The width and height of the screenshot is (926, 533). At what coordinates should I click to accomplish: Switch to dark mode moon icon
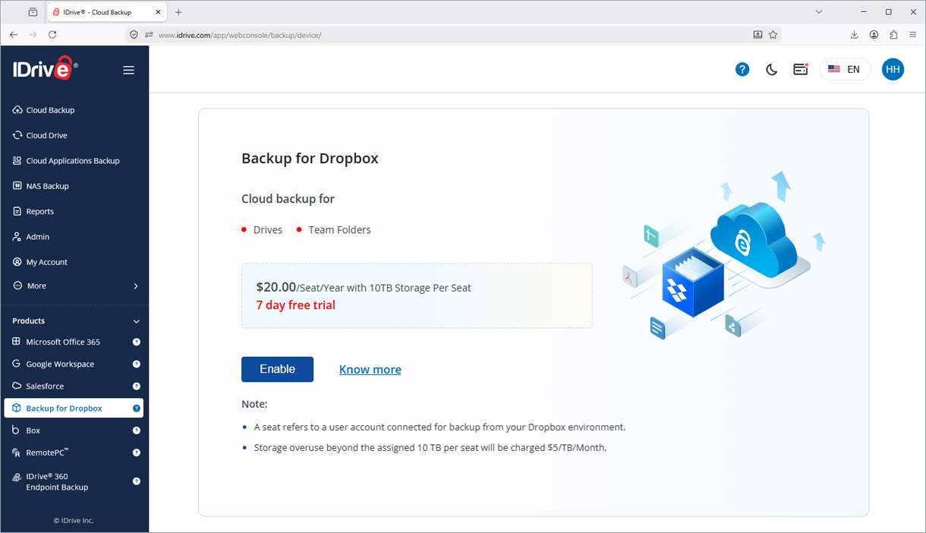(x=771, y=69)
